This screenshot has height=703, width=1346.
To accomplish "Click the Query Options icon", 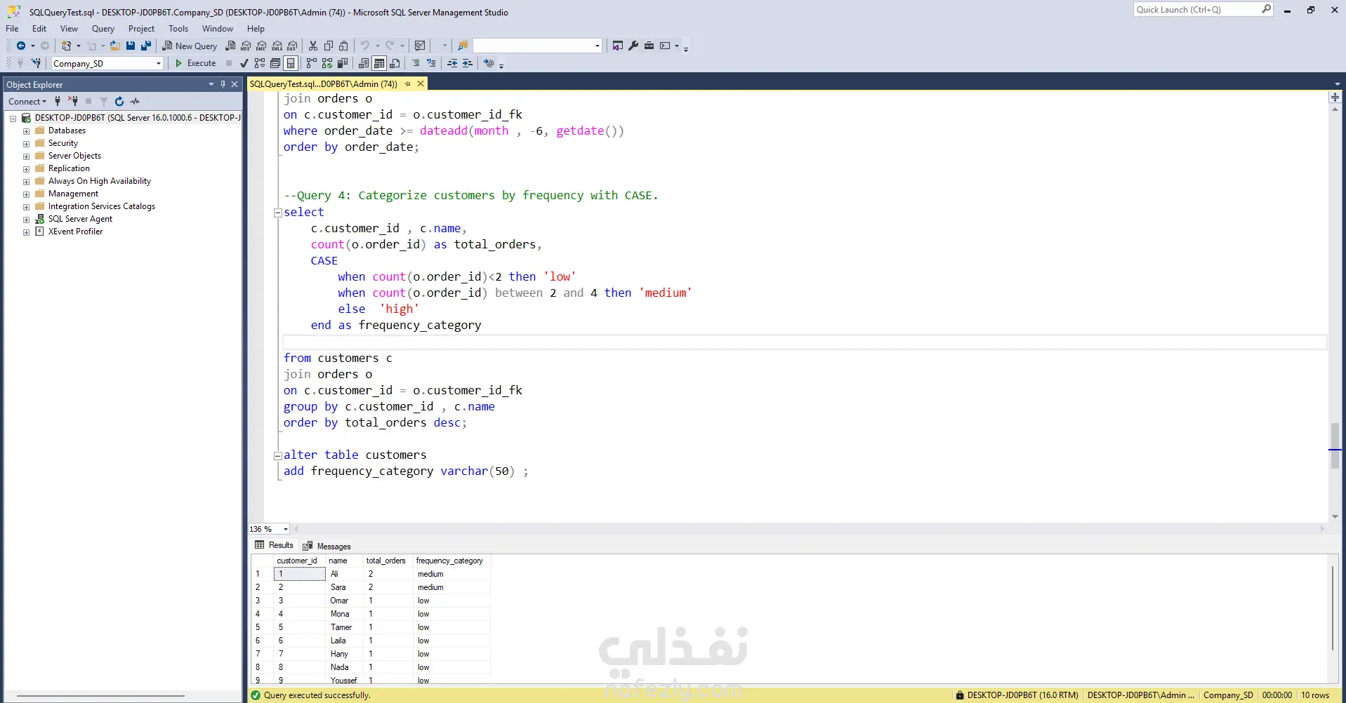I will (x=275, y=63).
